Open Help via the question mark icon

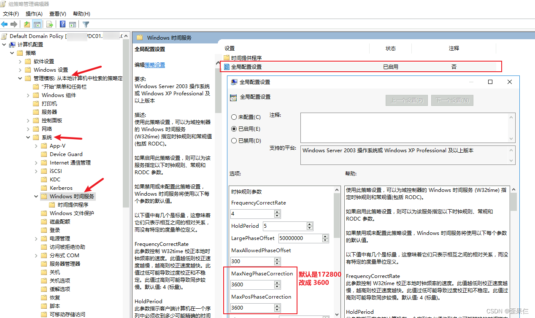(x=62, y=24)
